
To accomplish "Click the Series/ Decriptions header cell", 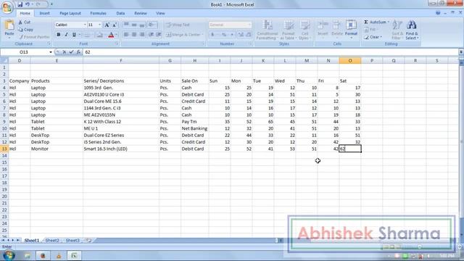I will [x=121, y=80].
